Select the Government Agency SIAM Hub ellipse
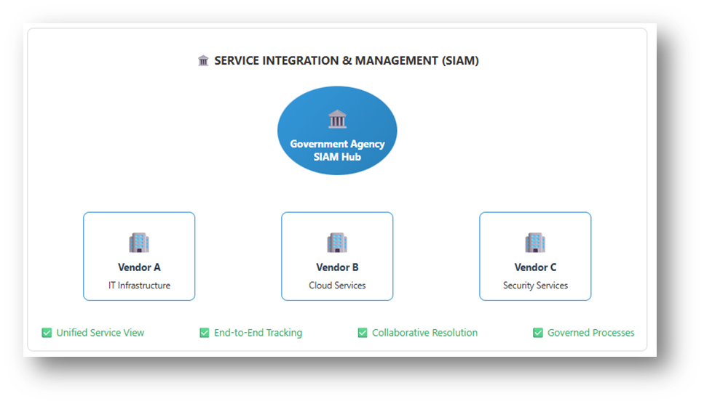 (337, 130)
